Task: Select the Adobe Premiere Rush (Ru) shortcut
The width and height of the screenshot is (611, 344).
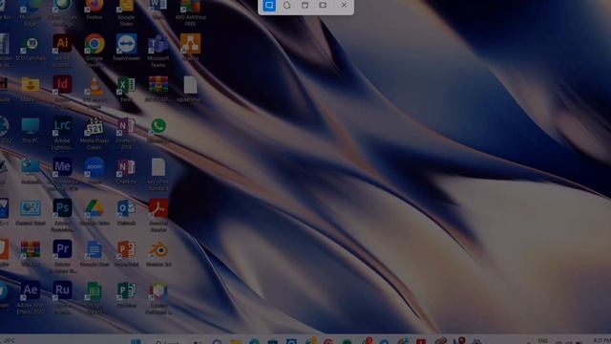Action: (62, 298)
